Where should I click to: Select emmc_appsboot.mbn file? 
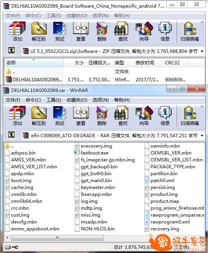(32, 228)
